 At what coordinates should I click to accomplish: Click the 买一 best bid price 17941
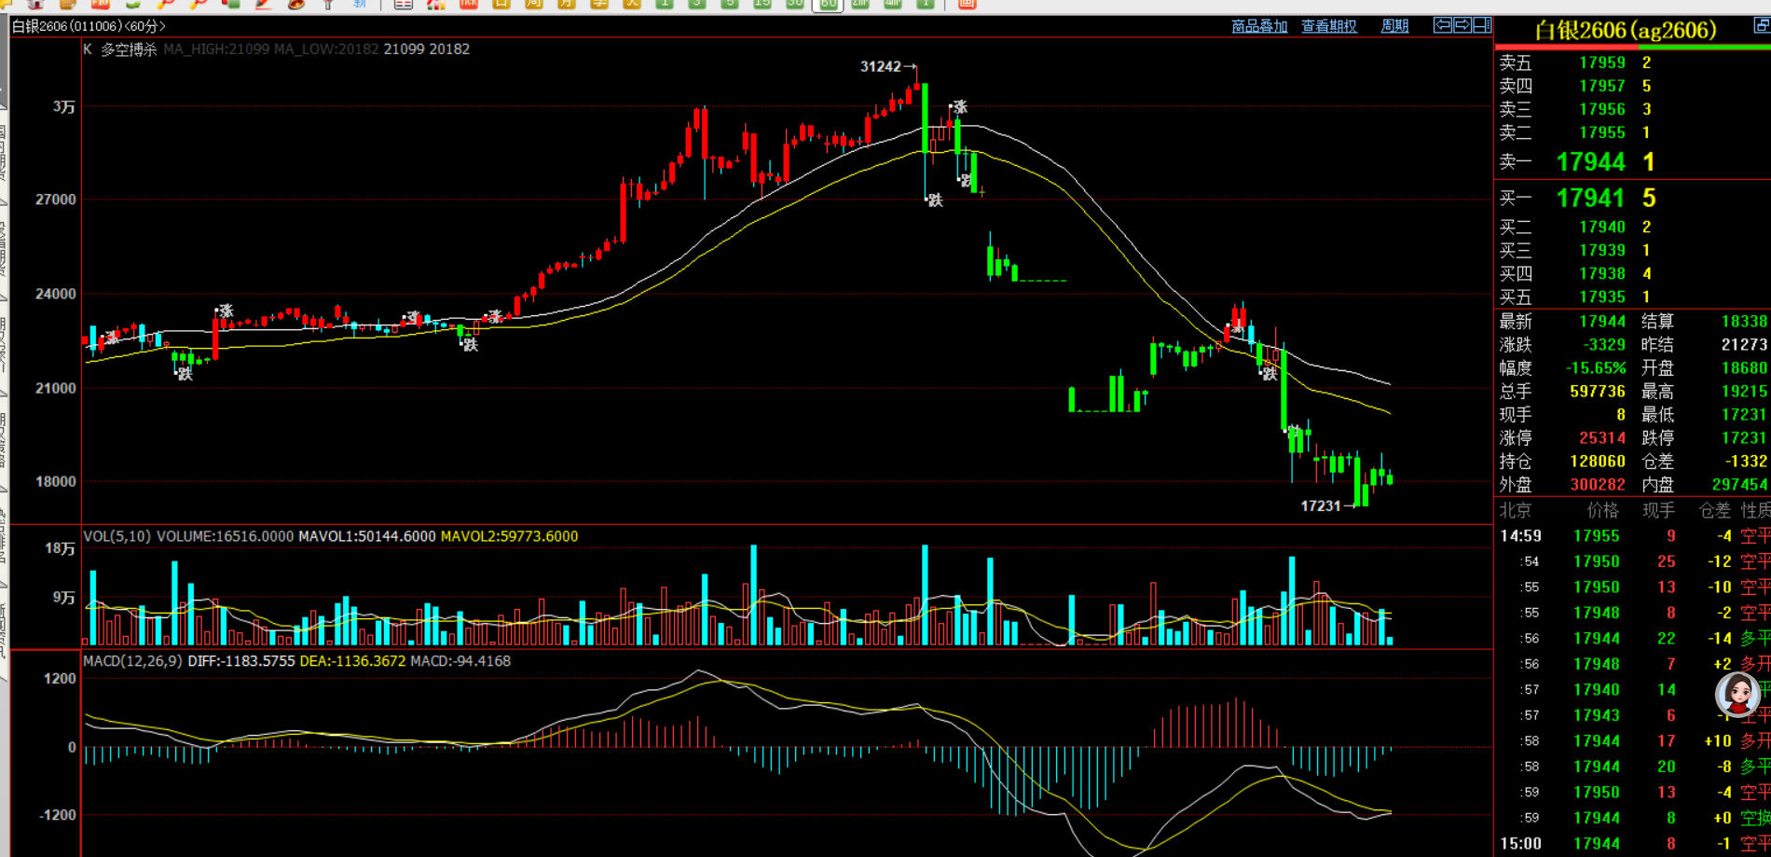click(1591, 198)
